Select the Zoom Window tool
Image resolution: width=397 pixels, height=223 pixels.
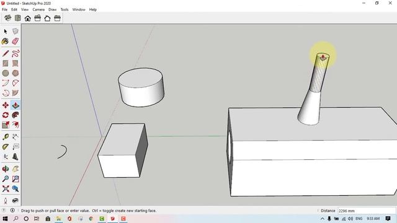tap(16, 179)
